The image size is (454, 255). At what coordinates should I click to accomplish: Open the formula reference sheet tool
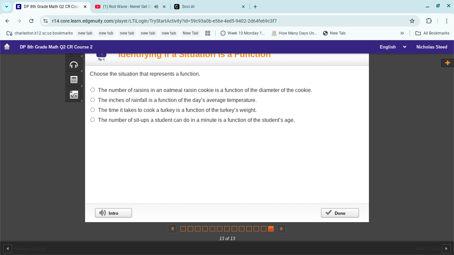(74, 94)
